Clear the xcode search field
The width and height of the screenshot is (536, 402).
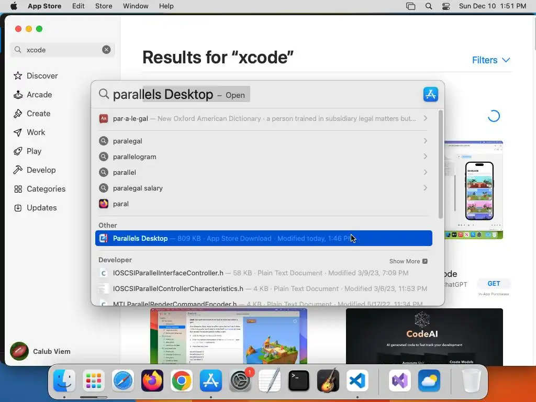pos(106,50)
